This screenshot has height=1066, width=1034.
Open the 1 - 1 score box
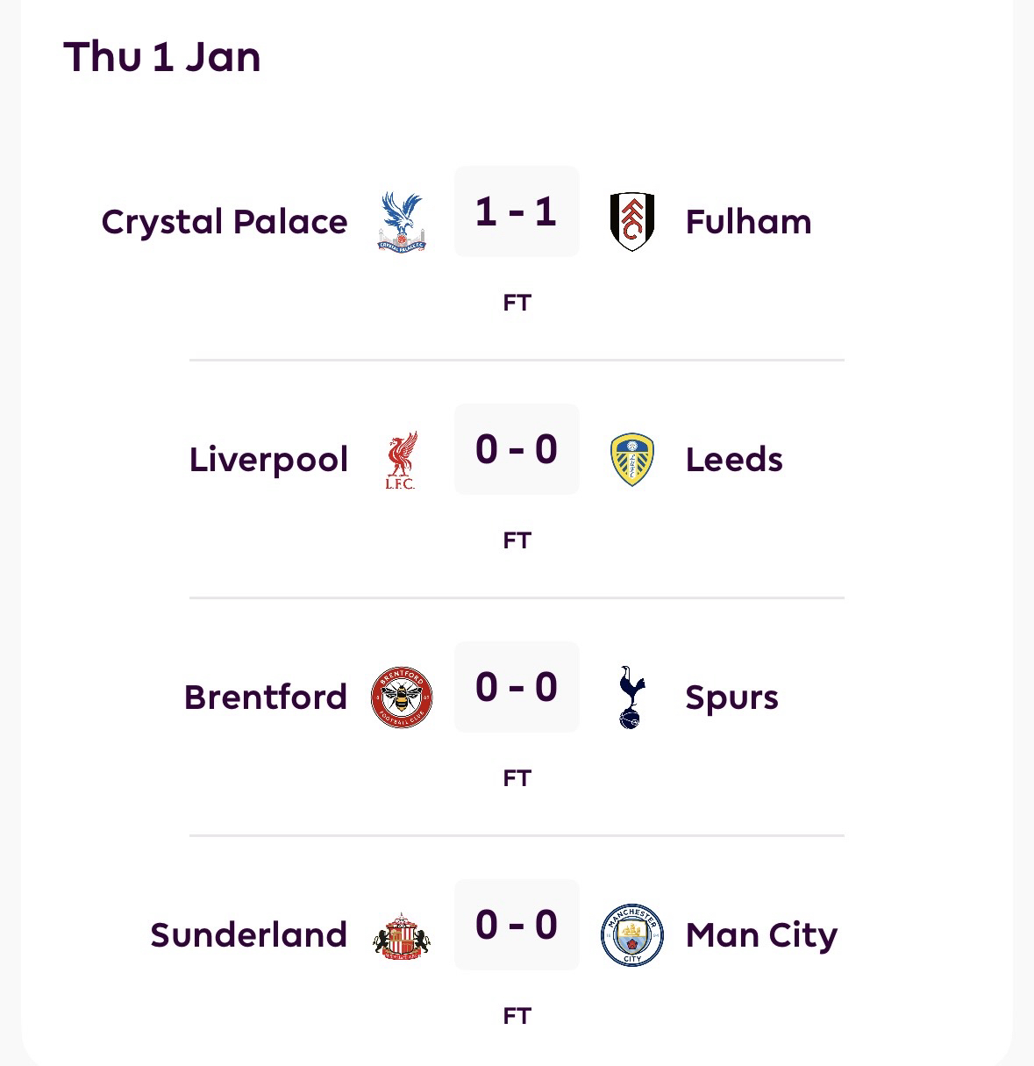517,212
